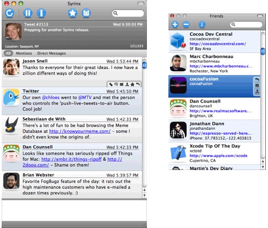Image resolution: width=268 pixels, height=228 pixels.
Task: Click the Syrinx toolbar toggle pill button
Action: (141, 3)
